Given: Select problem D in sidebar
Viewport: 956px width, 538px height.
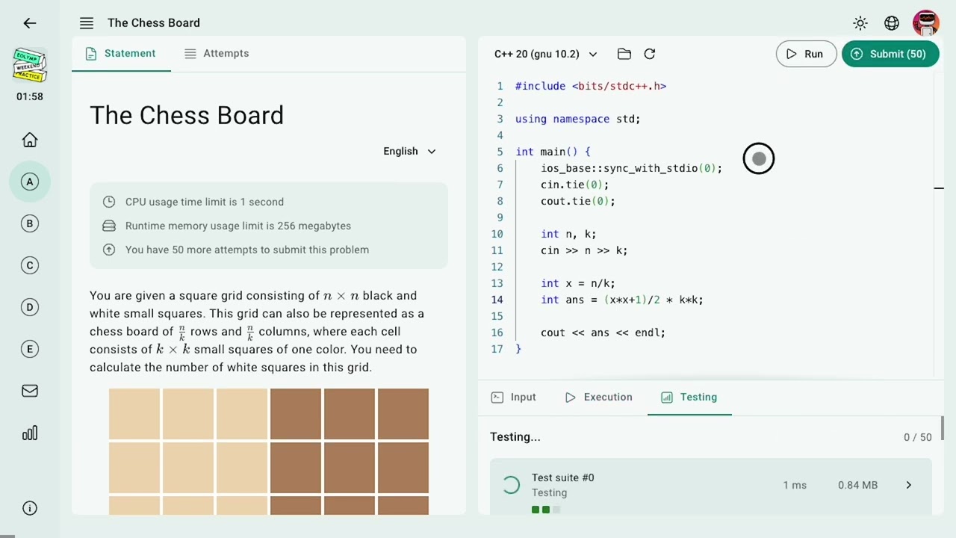Looking at the screenshot, I should (30, 307).
